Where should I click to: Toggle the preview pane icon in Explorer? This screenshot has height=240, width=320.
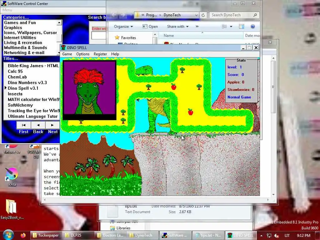[242, 27]
